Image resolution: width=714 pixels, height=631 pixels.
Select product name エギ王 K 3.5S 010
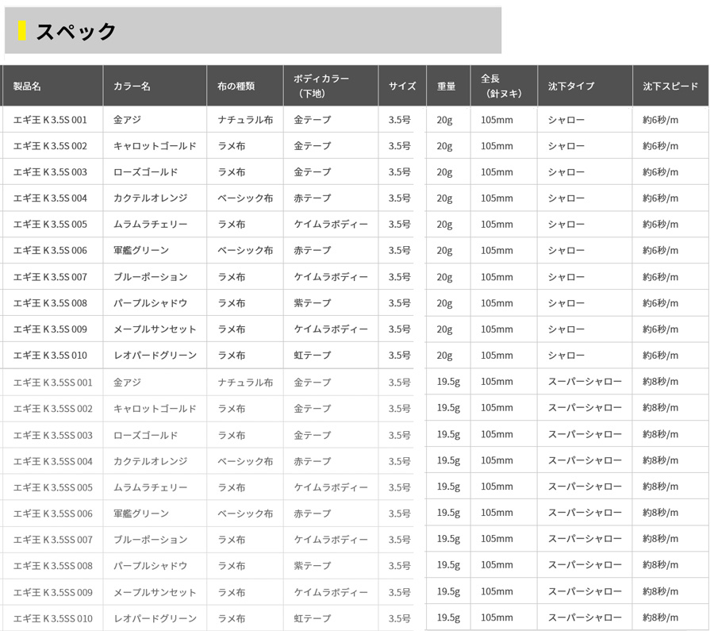(50, 355)
